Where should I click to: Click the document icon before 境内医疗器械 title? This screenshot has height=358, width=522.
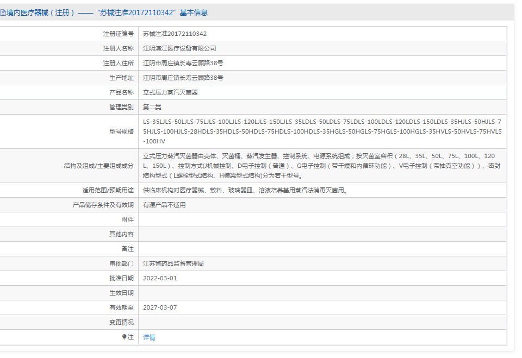(3, 13)
